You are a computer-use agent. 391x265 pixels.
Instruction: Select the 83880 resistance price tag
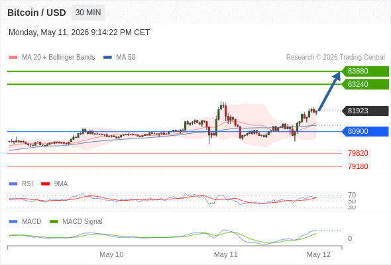pyautogui.click(x=365, y=72)
